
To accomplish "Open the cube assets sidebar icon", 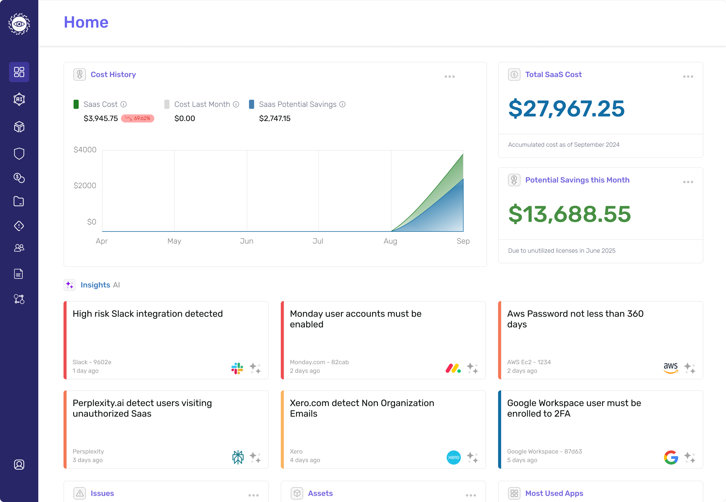I will pyautogui.click(x=19, y=127).
